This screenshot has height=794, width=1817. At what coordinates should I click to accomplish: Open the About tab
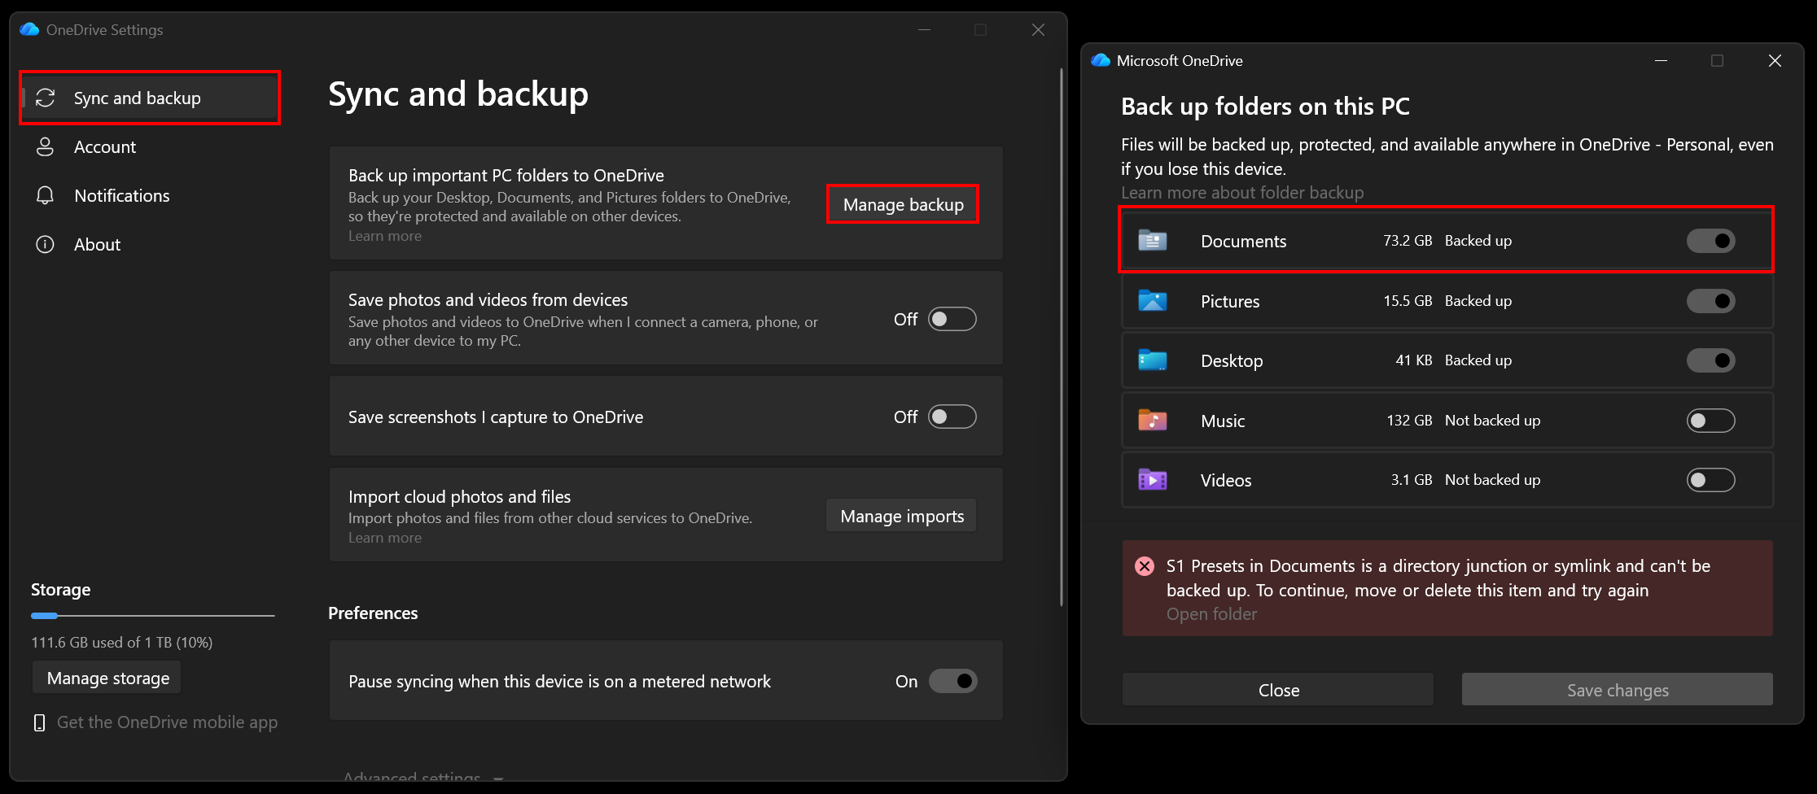pyautogui.click(x=150, y=244)
